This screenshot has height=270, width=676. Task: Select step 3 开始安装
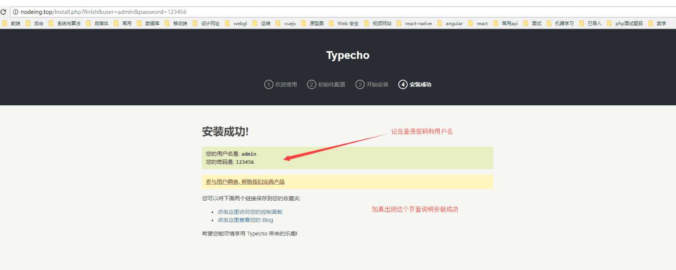(x=372, y=85)
